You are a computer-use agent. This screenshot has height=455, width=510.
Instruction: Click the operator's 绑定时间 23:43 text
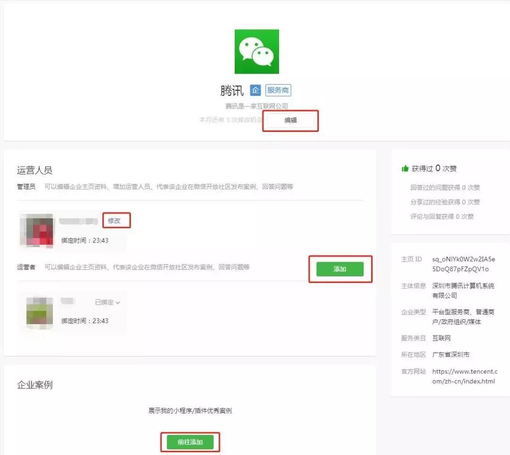point(85,321)
